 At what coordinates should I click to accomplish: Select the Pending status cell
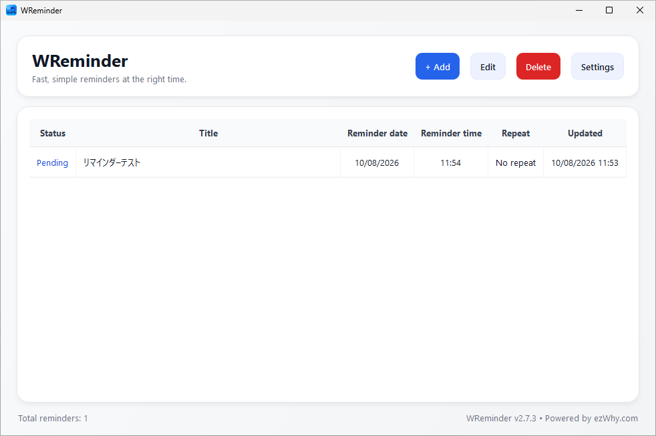point(52,162)
